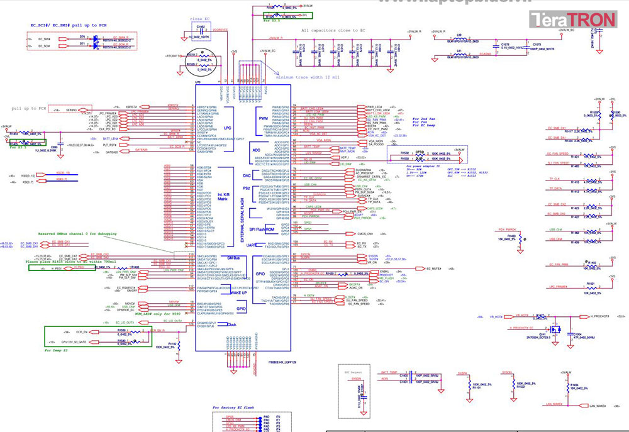Select the green 'For Deep S3' box
629x432 pixels.
pos(98,336)
